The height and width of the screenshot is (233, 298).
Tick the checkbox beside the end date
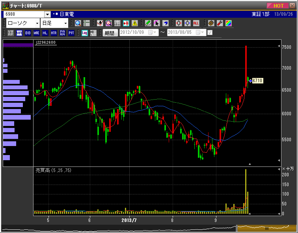point(210,33)
